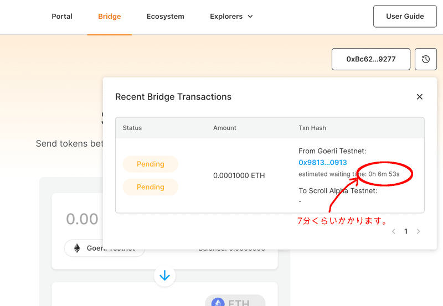Open the ETH token selector
Screen dimensions: 443x306
[x=235, y=301]
